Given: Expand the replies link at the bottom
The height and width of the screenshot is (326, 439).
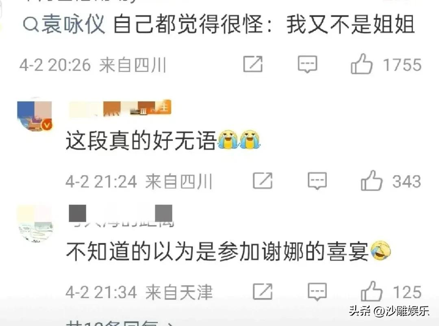Looking at the screenshot, I should pos(120,324).
